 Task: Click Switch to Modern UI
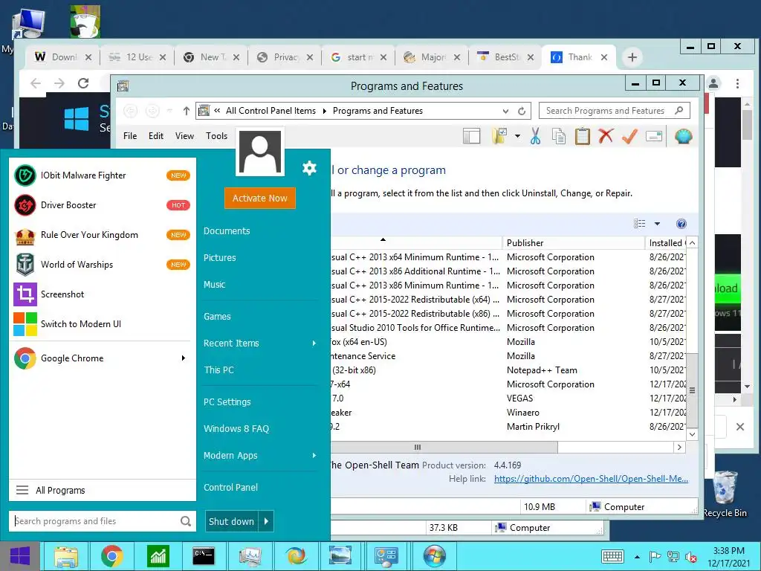pos(102,324)
